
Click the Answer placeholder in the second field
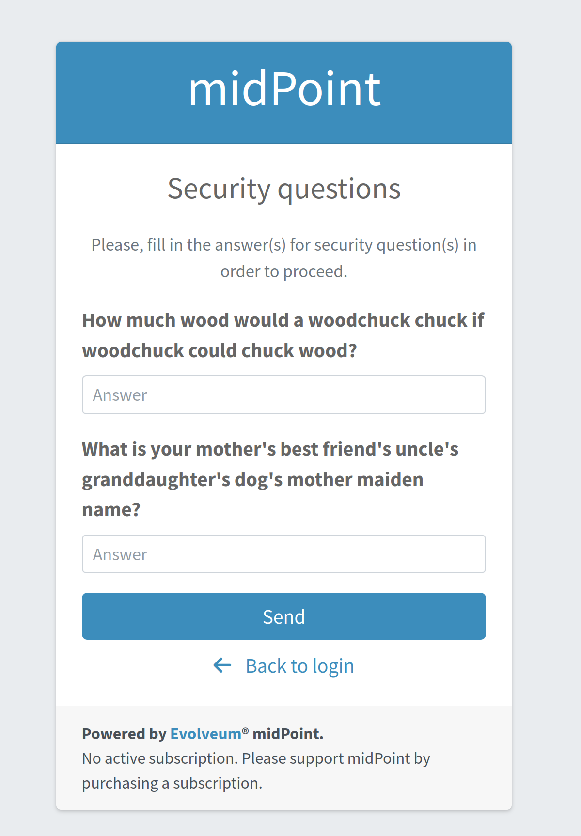pos(120,554)
